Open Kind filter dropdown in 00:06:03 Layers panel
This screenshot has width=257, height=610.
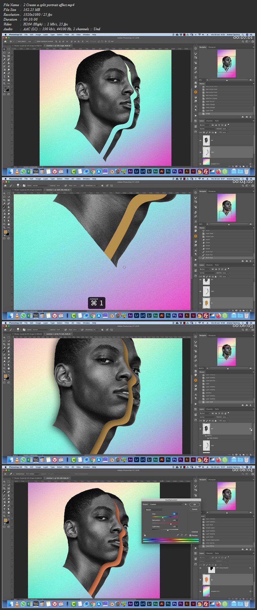(205, 414)
